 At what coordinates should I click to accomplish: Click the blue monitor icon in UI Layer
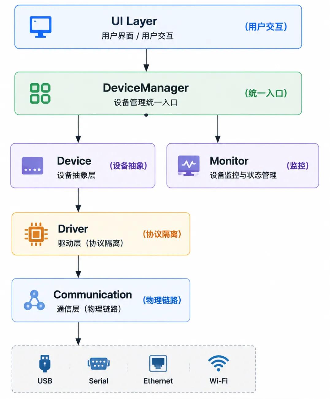[x=40, y=27]
